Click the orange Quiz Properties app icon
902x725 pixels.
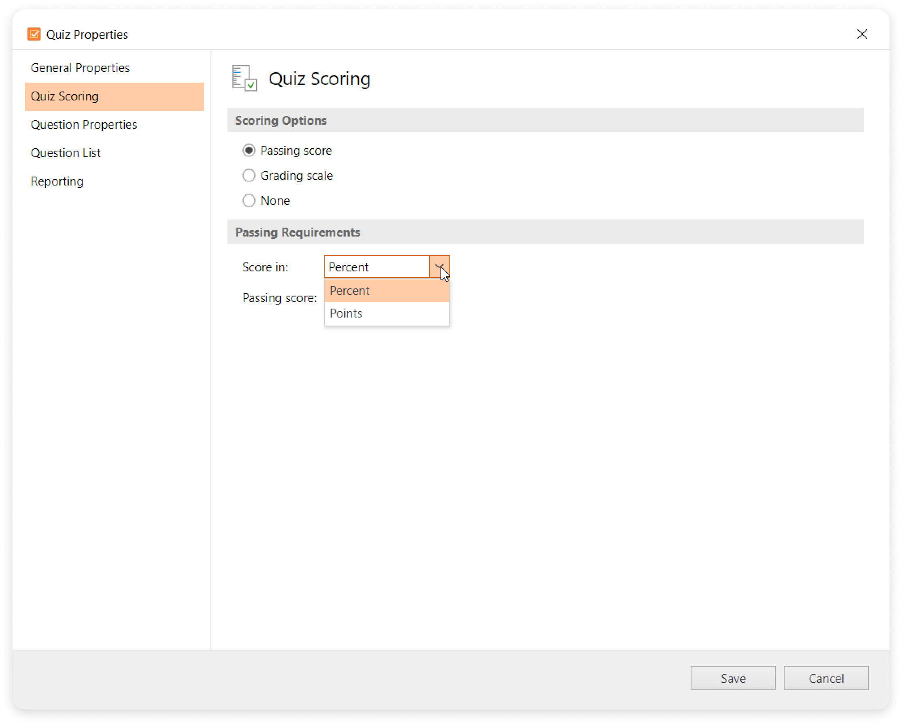[x=34, y=34]
